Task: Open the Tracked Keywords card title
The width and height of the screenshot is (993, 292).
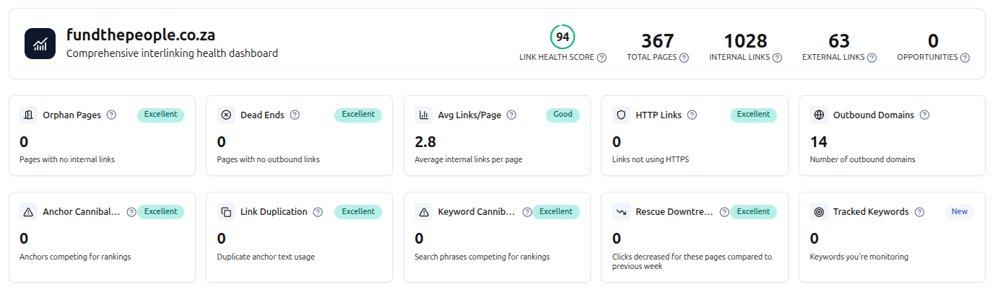Action: (x=871, y=212)
